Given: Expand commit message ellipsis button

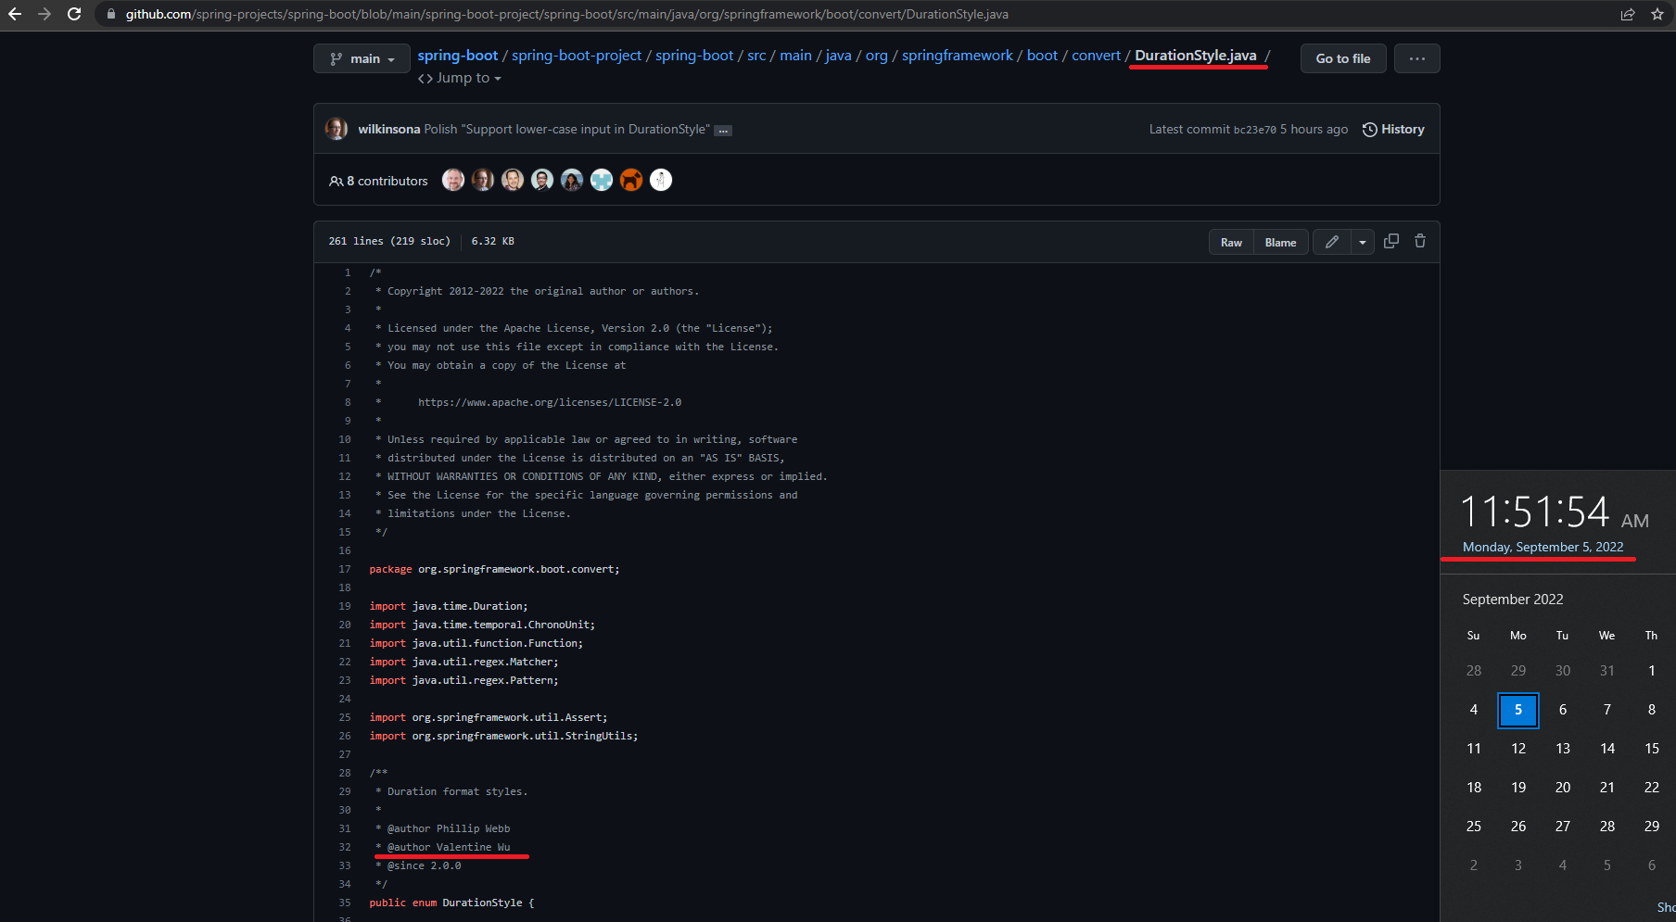Looking at the screenshot, I should (x=723, y=131).
